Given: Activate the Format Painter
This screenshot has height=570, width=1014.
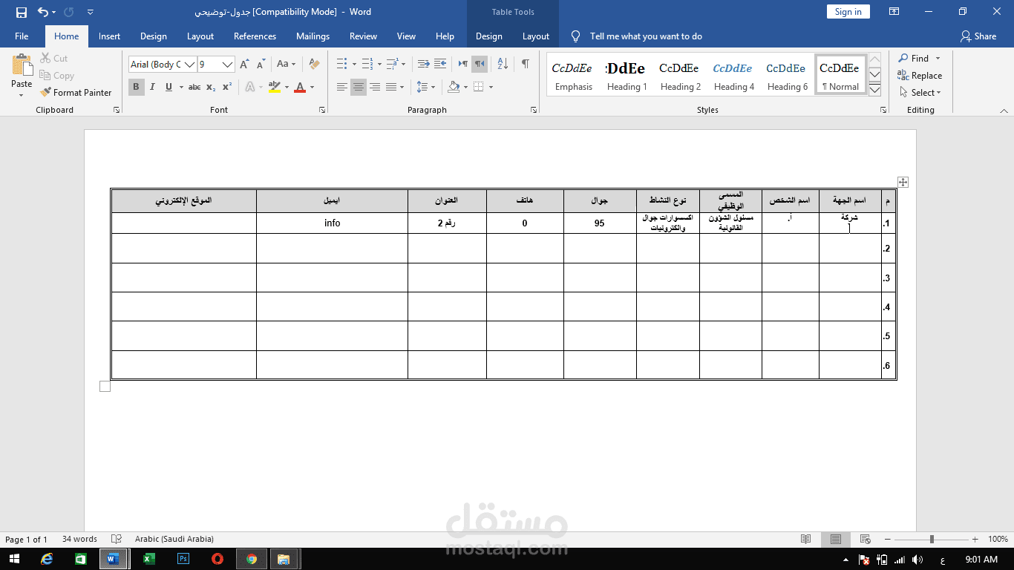Looking at the screenshot, I should (76, 93).
